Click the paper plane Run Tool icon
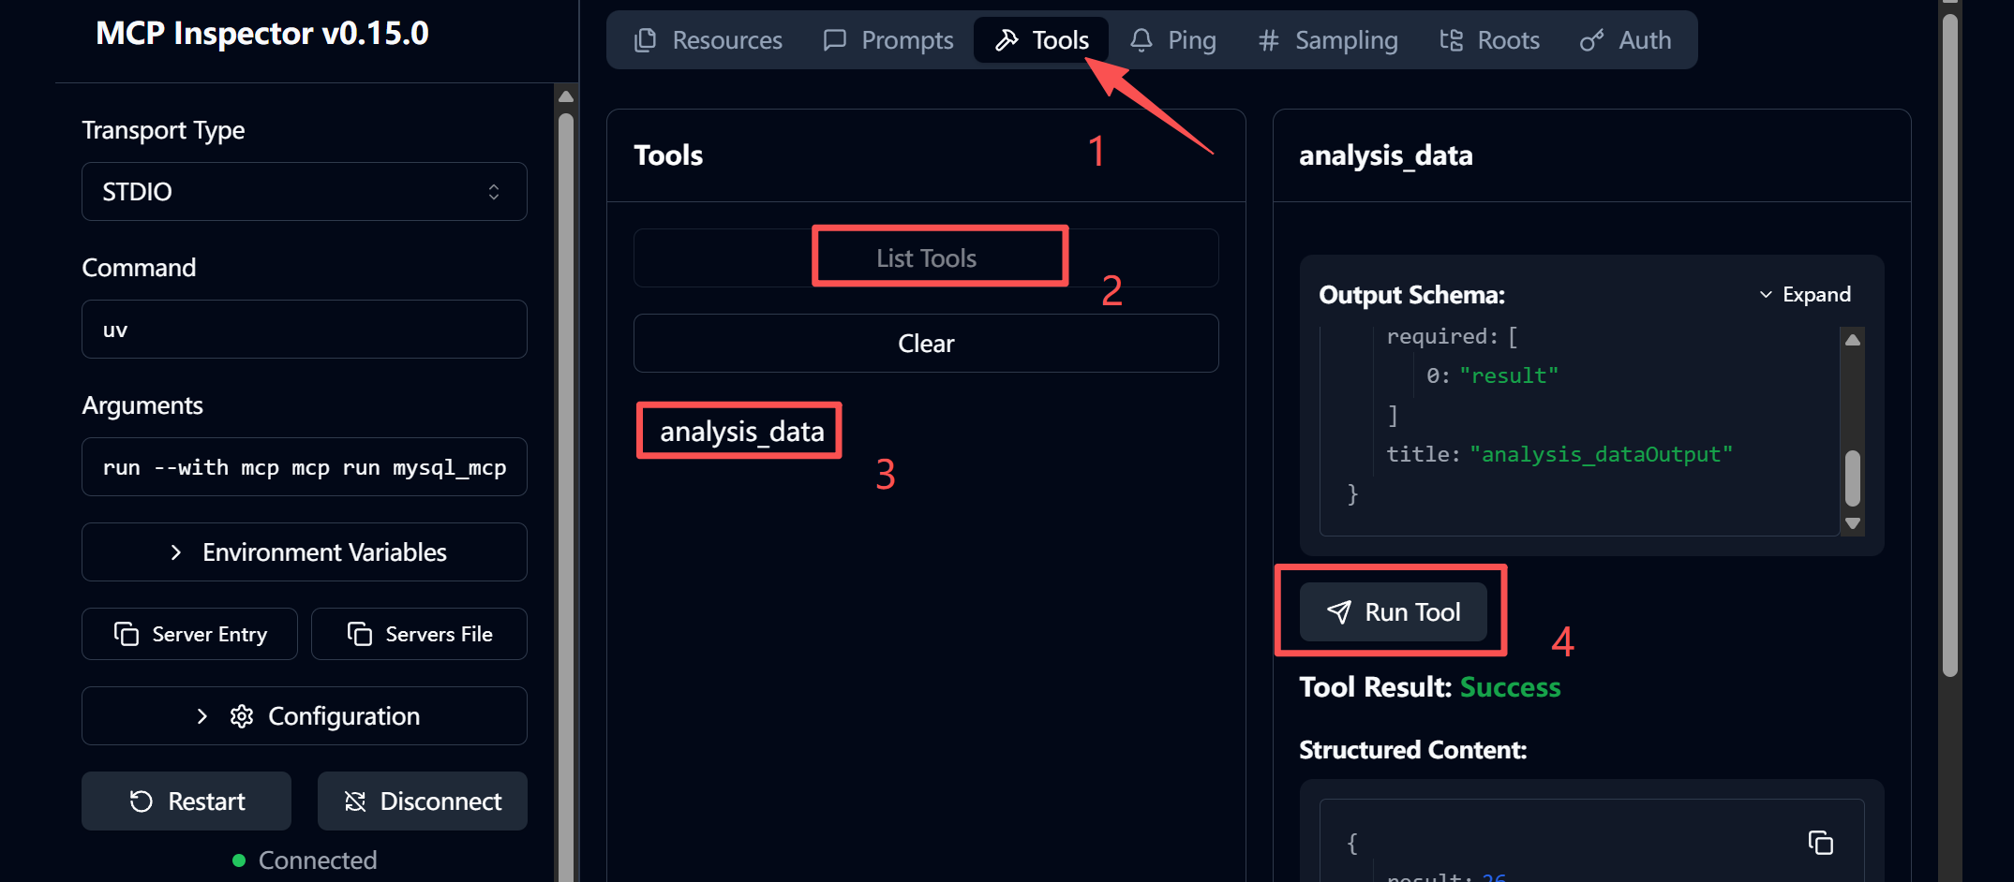This screenshot has width=2014, height=882. pyautogui.click(x=1339, y=612)
